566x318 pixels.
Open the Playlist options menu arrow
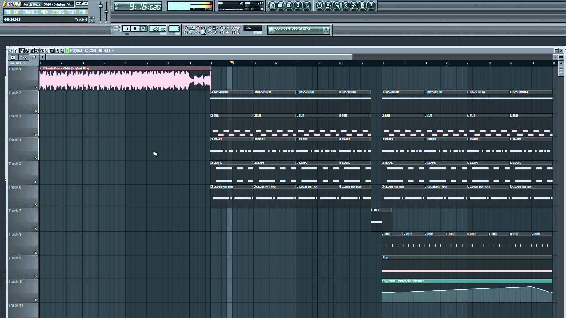(11, 50)
